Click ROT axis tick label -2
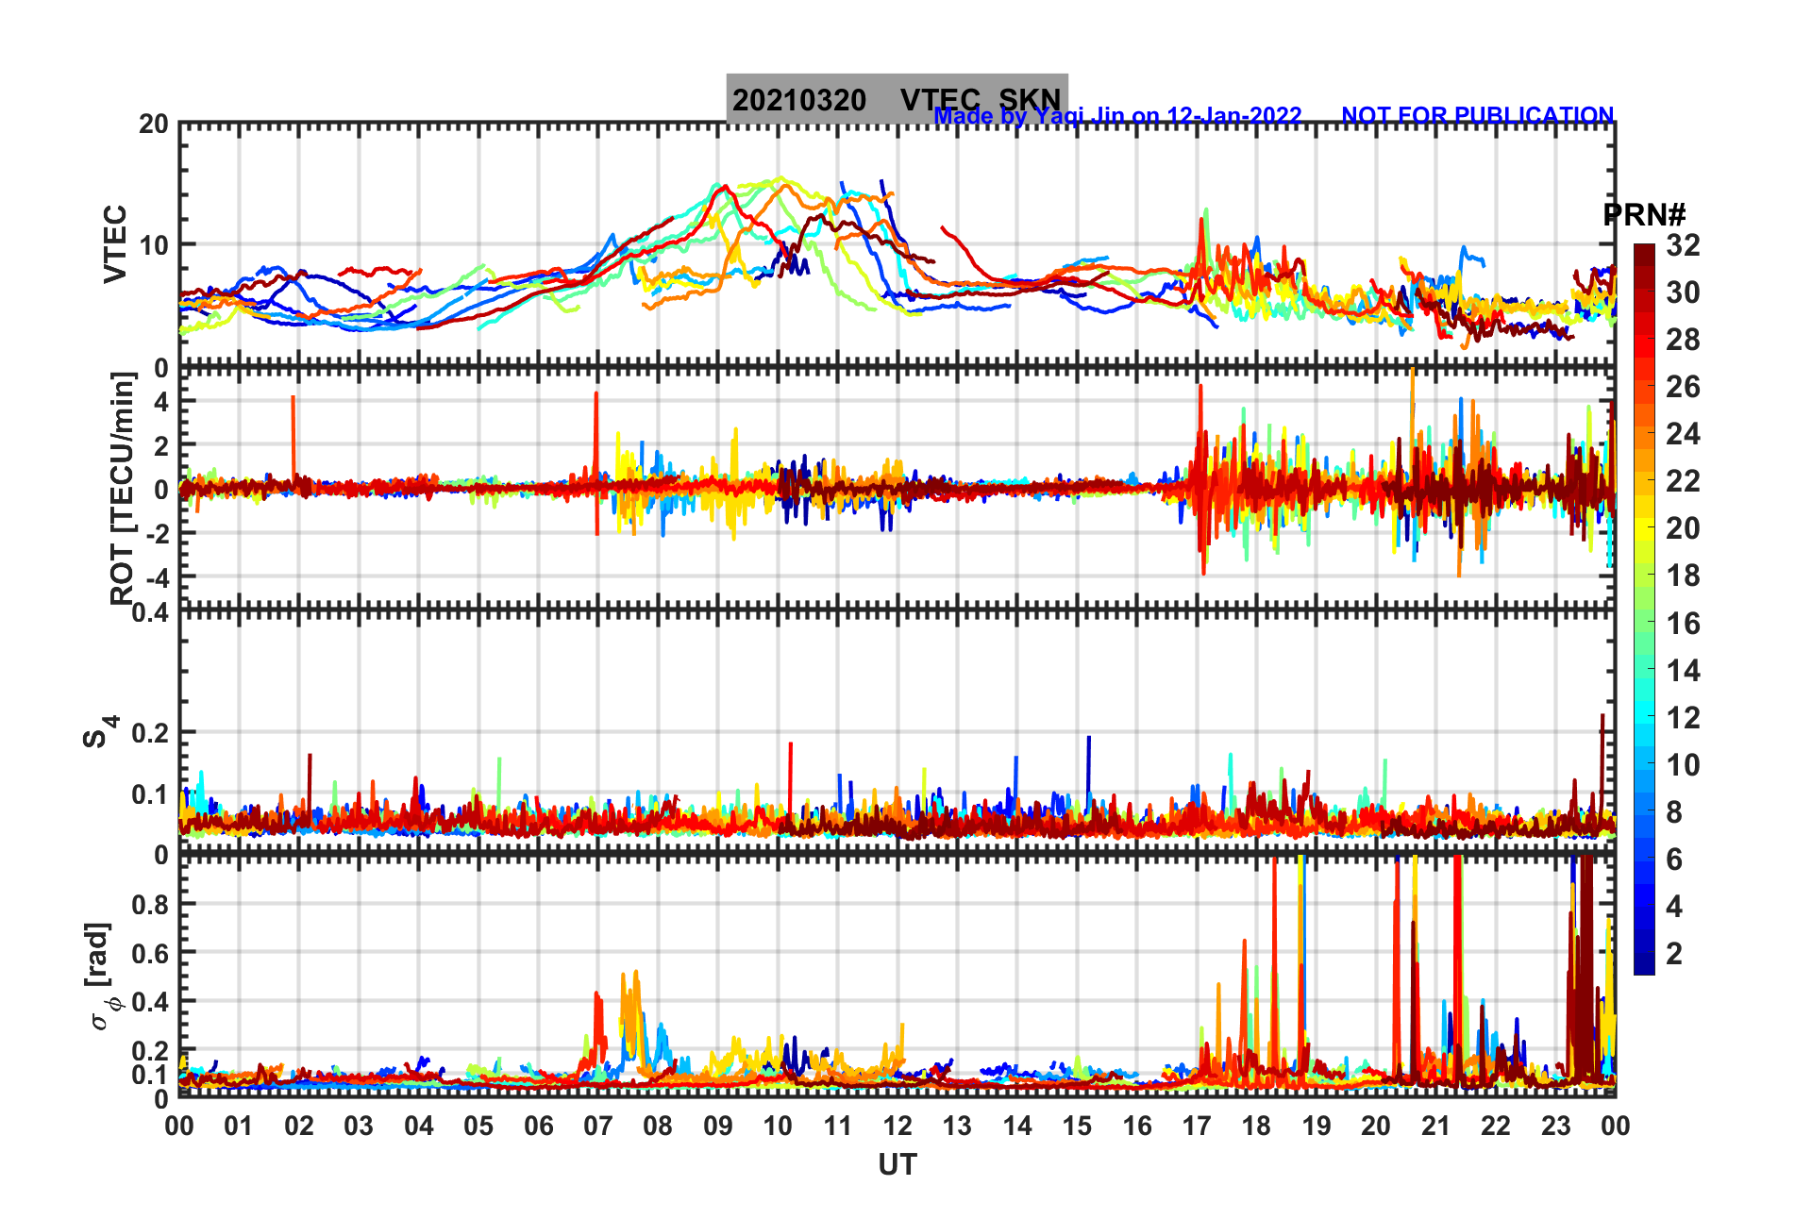This screenshot has height=1219, width=1795. click(x=157, y=533)
